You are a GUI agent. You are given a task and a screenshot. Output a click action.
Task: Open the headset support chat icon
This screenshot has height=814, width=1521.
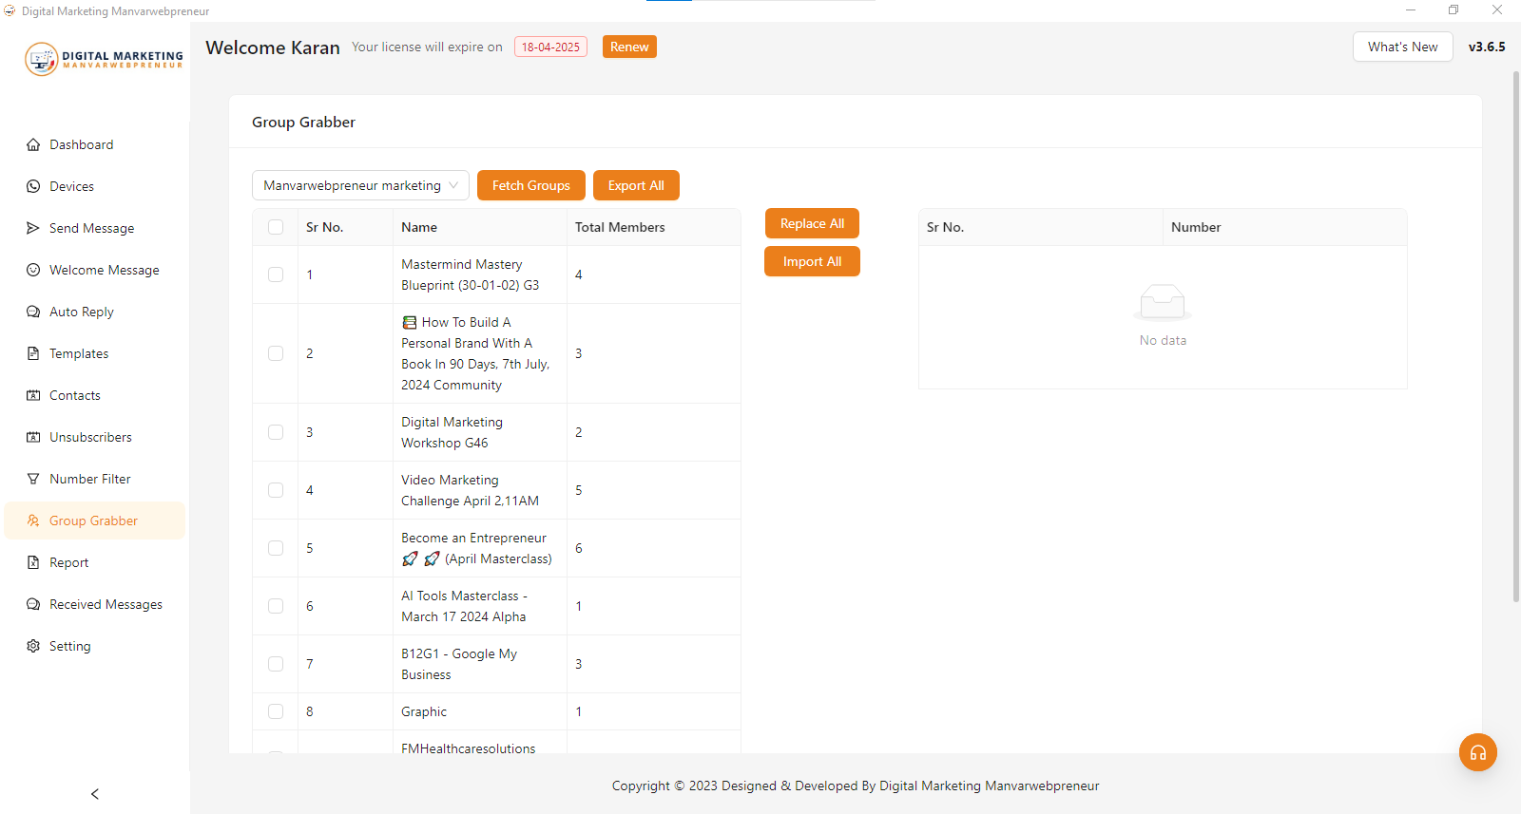click(1477, 753)
